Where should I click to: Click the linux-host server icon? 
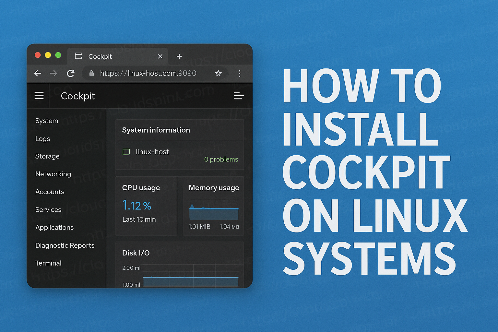pyautogui.click(x=126, y=152)
